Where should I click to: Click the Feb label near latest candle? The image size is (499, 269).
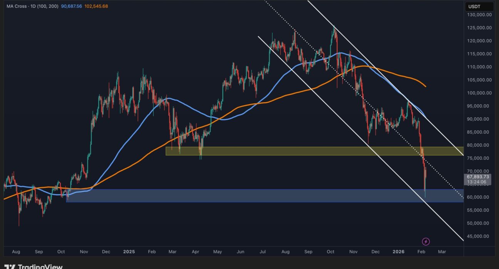pos(421,252)
